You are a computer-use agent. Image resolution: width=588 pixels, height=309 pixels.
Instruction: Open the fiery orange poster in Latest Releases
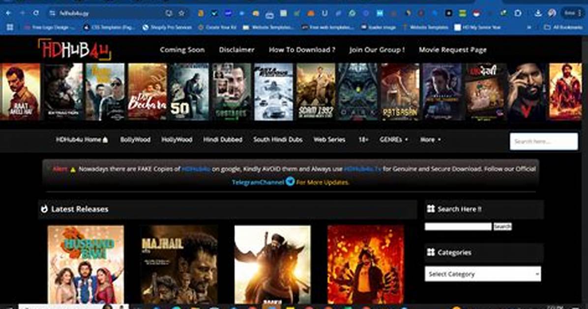pyautogui.click(x=366, y=264)
